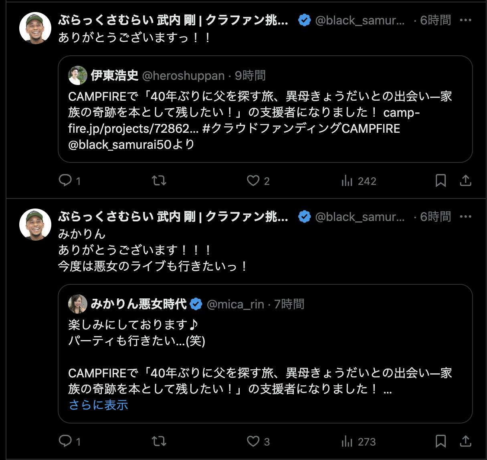
Task: Reply to the みかりん thank-you post
Action: [65, 441]
